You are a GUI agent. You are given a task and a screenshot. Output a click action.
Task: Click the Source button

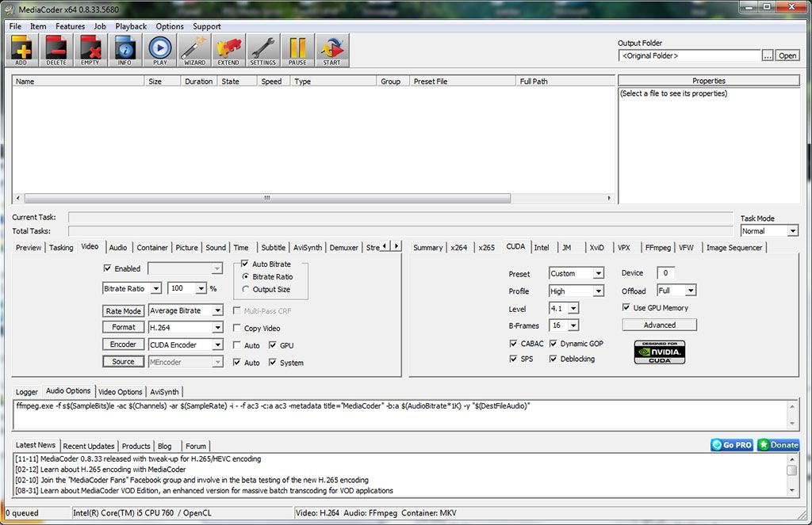123,362
